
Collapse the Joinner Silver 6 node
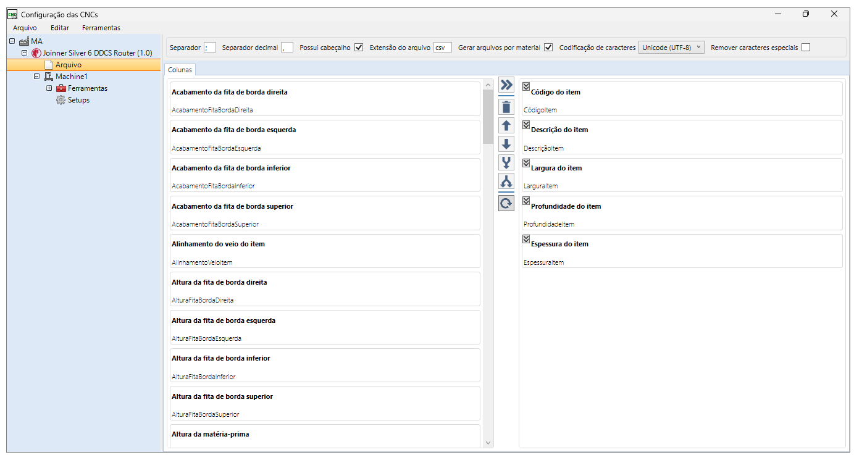point(25,53)
